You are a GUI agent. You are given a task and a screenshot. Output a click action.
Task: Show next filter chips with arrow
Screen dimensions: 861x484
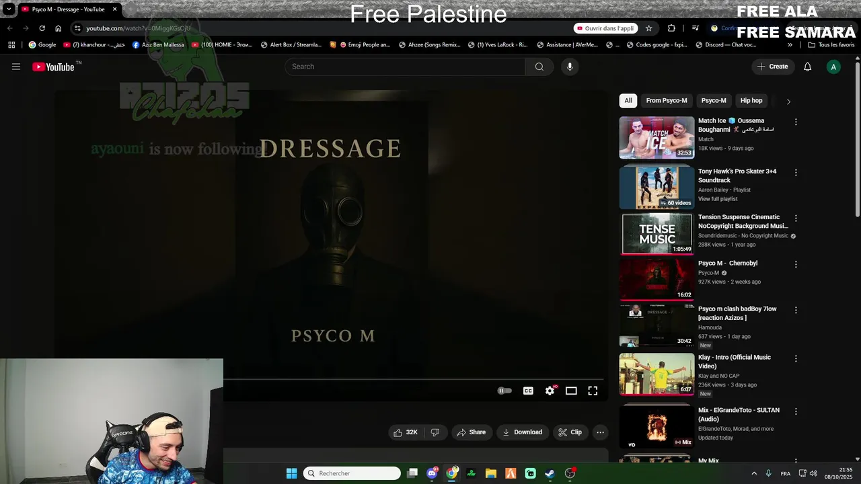tap(788, 102)
